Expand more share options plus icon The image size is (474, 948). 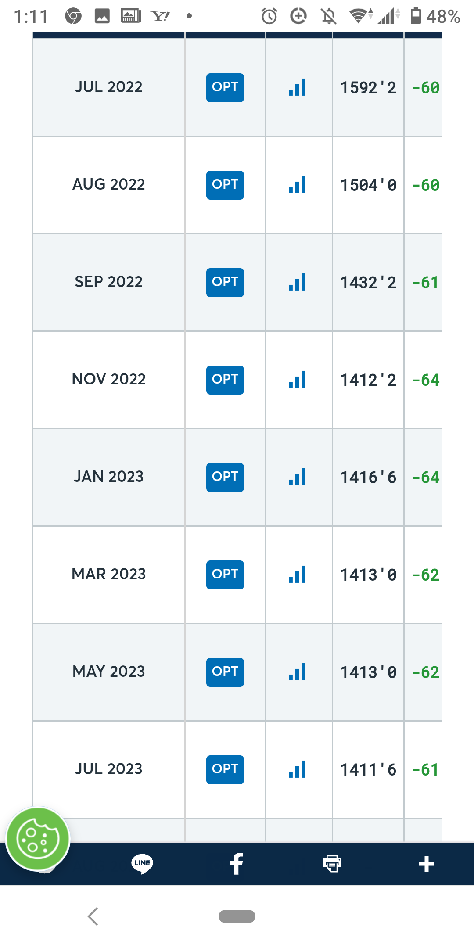pos(426,864)
